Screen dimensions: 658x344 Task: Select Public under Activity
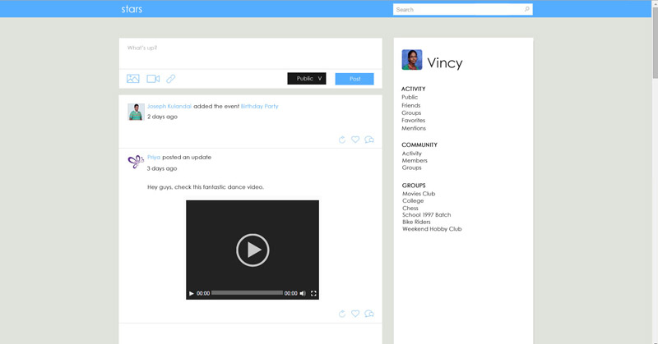410,97
